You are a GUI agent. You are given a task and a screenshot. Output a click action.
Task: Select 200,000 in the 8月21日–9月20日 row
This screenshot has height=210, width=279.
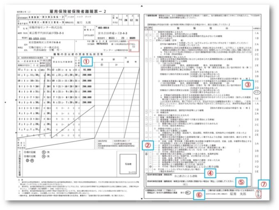(x=87, y=92)
